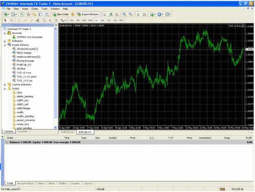
Task: Select MACD Sample expert advisor
Action: coord(24,53)
